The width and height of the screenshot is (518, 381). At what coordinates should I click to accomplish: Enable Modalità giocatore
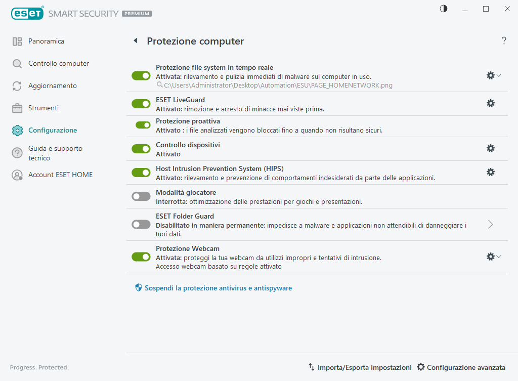click(141, 196)
